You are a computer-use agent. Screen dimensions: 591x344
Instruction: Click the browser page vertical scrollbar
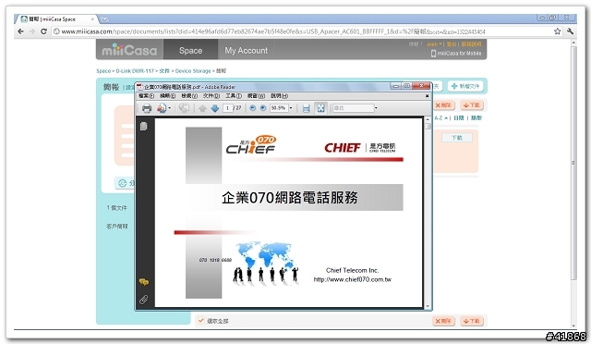tap(573, 183)
